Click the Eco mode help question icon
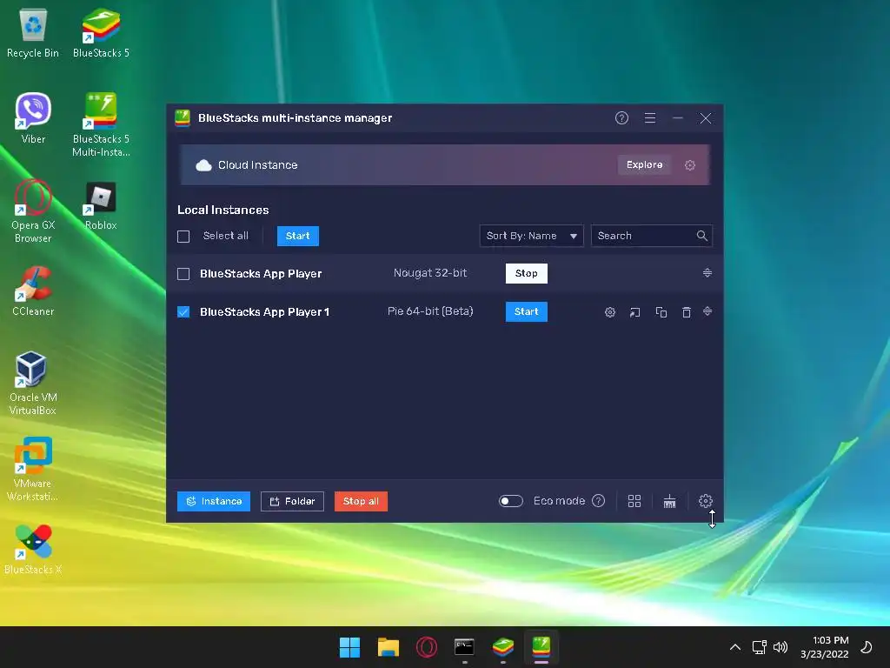 [598, 501]
